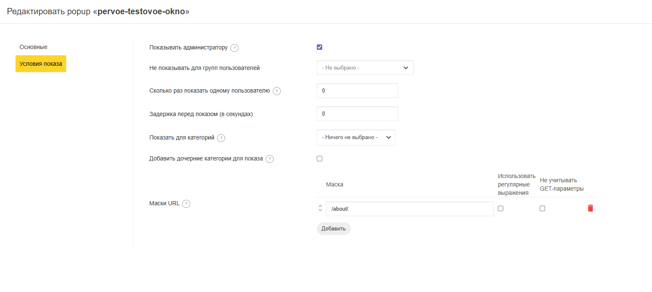Screen dimensions: 652x292
Task: Switch to the «Основные» tab
Action: (x=34, y=47)
